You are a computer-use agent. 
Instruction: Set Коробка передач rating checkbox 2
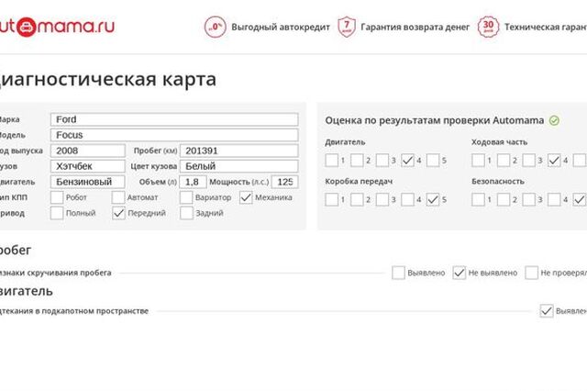tap(357, 199)
